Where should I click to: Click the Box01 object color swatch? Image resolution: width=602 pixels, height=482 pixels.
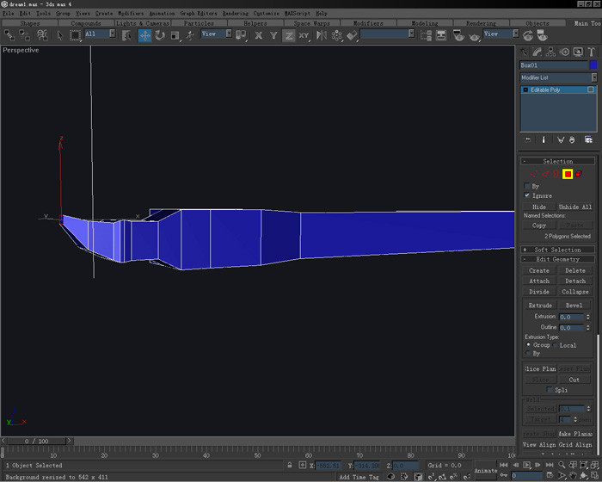click(593, 65)
